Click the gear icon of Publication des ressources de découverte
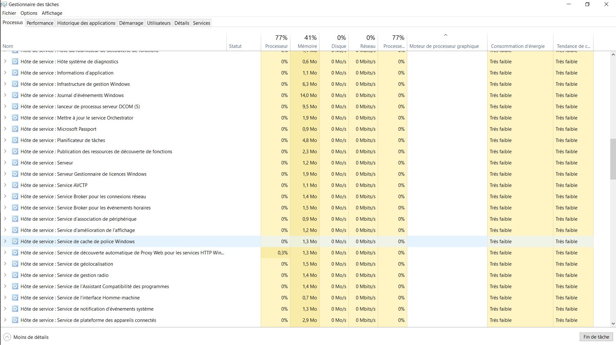 tap(15, 152)
